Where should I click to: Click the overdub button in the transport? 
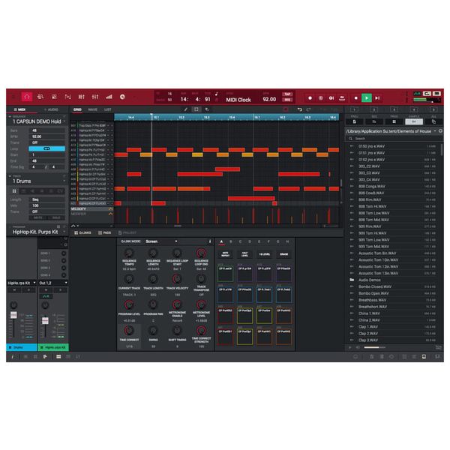(320, 98)
